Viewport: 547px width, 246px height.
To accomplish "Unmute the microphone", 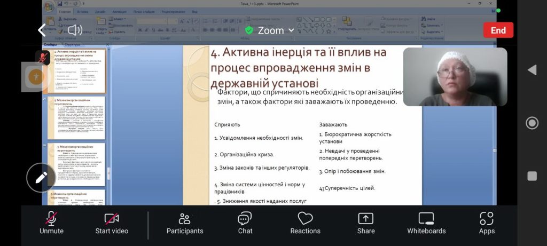I will (51, 223).
